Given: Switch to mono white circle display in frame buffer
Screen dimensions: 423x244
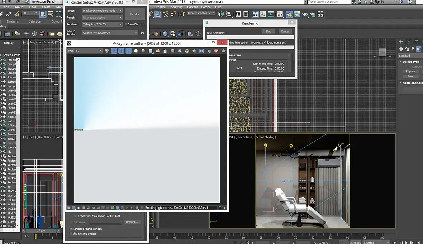Looking at the screenshot, I should 136,51.
